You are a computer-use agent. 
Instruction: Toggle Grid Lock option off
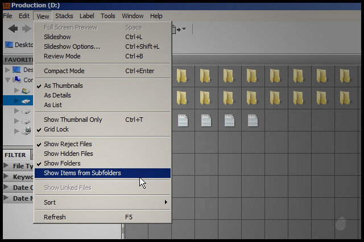pyautogui.click(x=56, y=129)
